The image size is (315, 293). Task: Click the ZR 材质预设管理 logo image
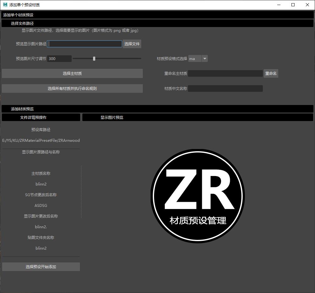click(x=197, y=196)
